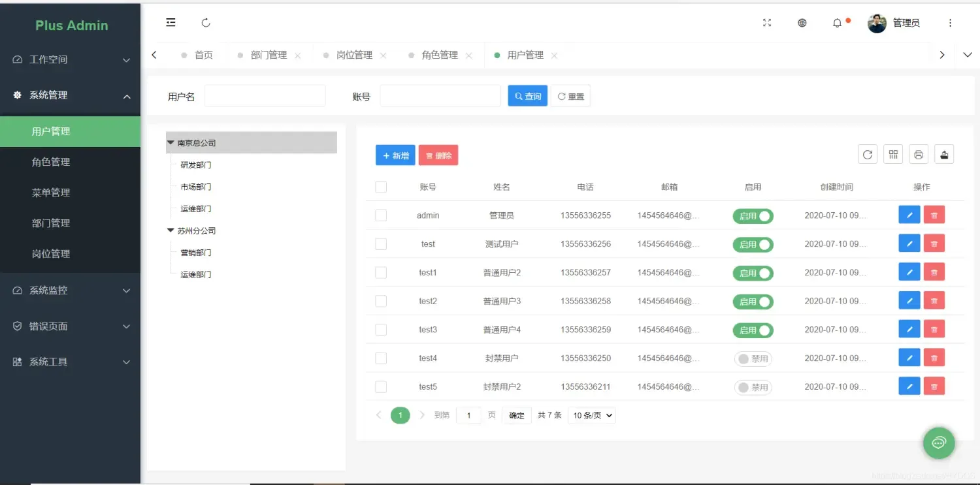Collapse the sidebar using the hamburger icon
This screenshot has height=485, width=980.
tap(171, 22)
